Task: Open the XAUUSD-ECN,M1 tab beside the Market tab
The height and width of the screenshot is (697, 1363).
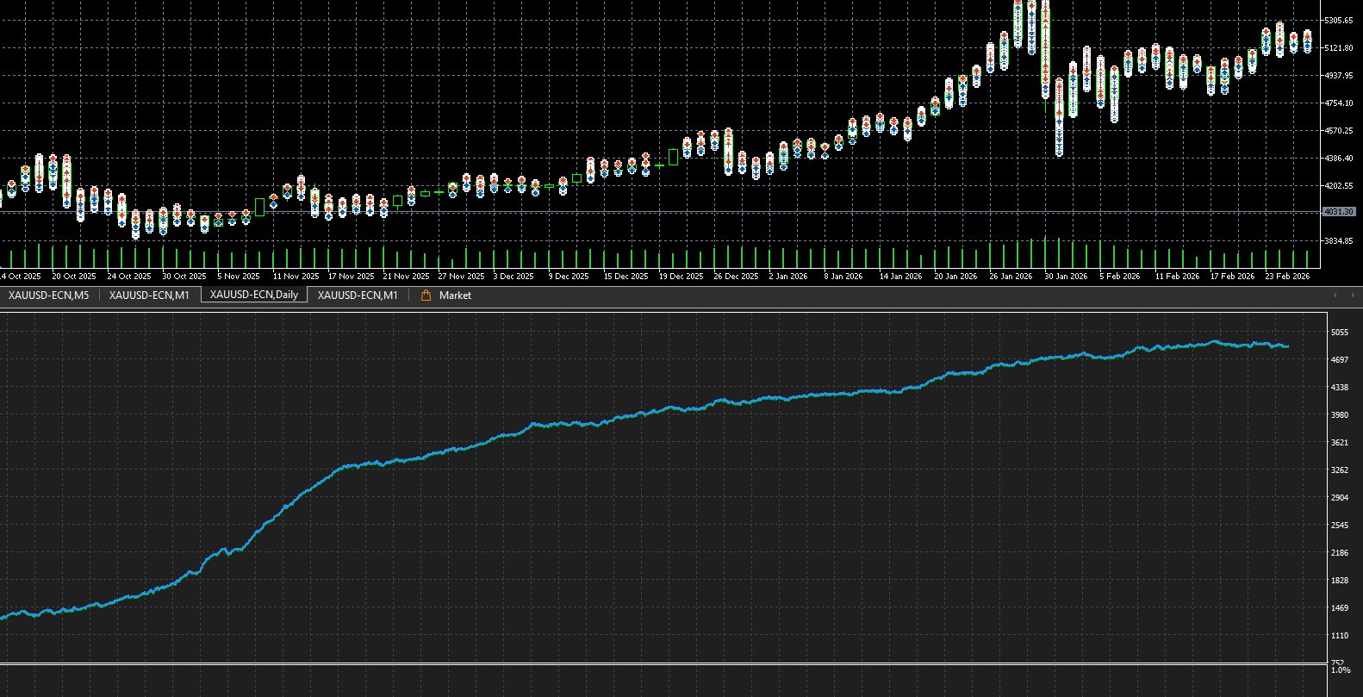Action: coord(358,296)
